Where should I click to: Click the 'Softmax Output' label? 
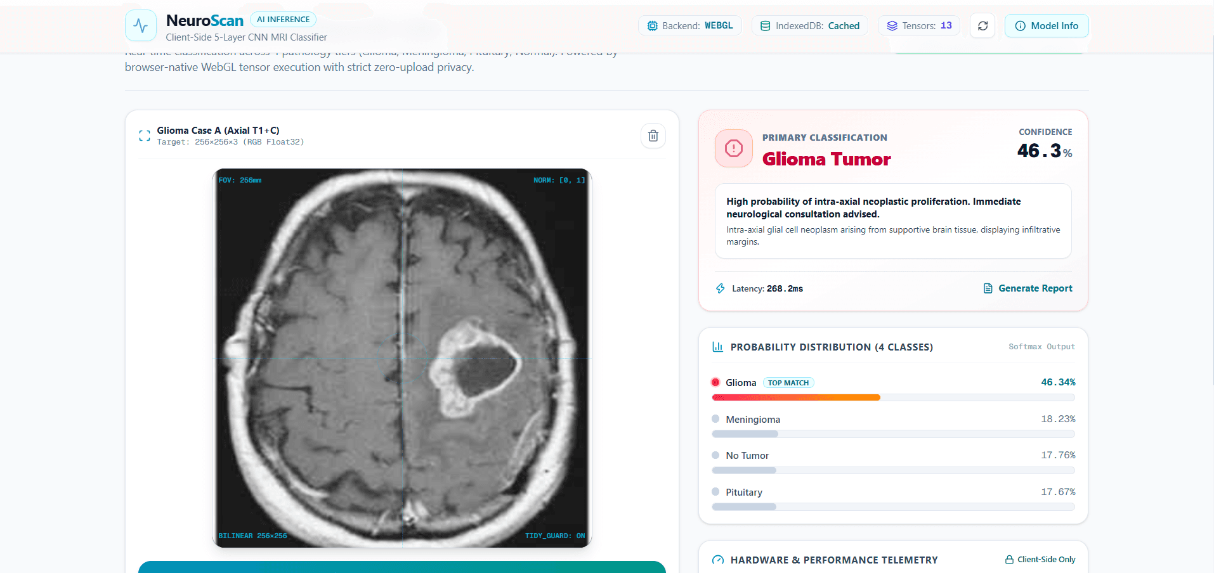click(1042, 347)
